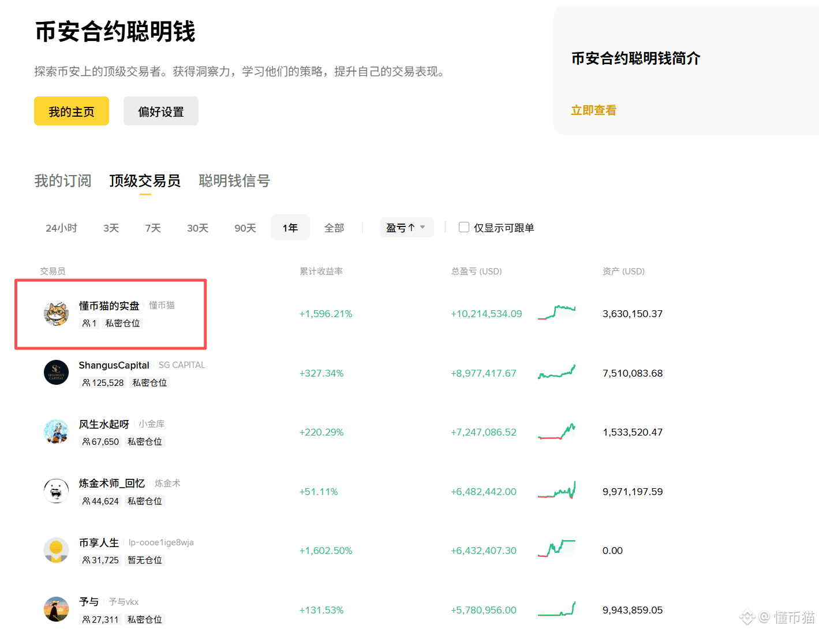
Task: Switch to 聪明钱信号 tab
Action: 234,181
